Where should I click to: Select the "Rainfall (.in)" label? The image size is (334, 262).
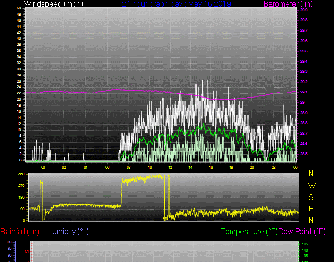point(20,232)
